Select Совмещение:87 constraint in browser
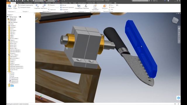 [x=14, y=79]
